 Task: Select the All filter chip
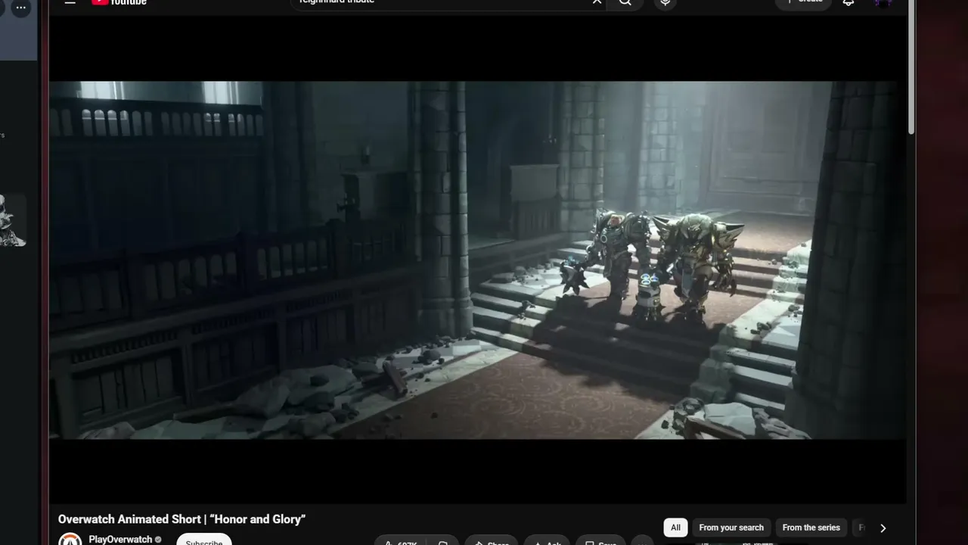[675, 528]
